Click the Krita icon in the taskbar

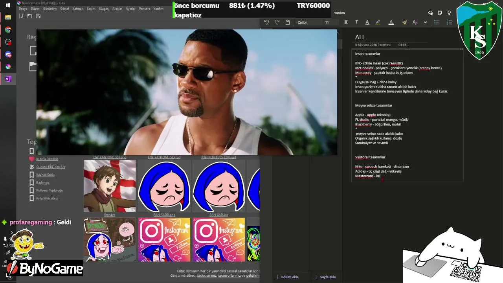point(8,66)
